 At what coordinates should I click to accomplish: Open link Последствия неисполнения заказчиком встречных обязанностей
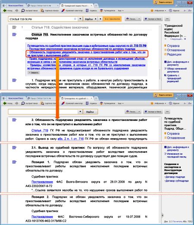[x=82, y=49]
